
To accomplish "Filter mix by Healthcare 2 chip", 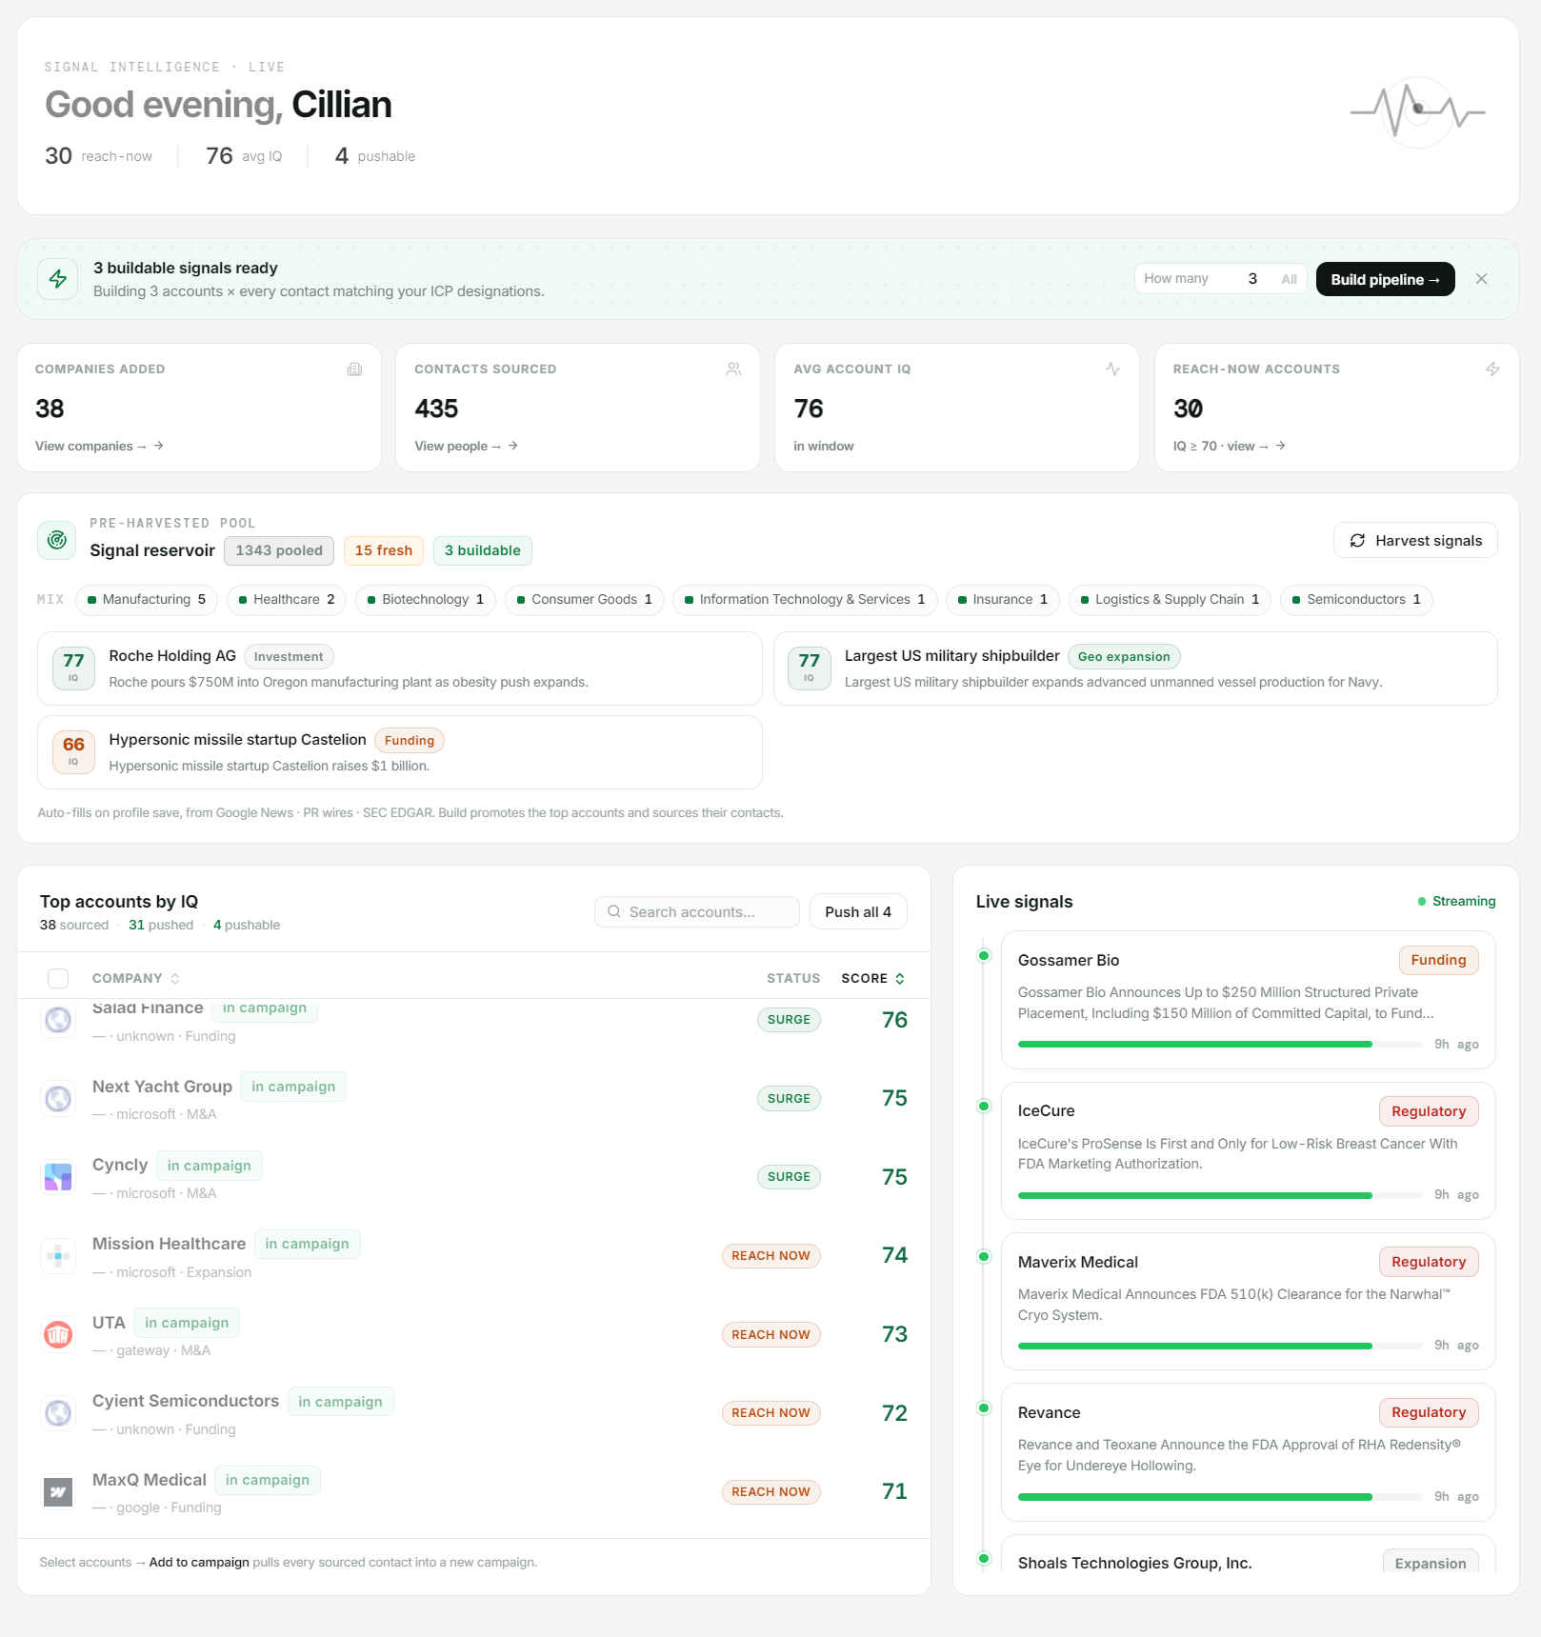I will 287,600.
